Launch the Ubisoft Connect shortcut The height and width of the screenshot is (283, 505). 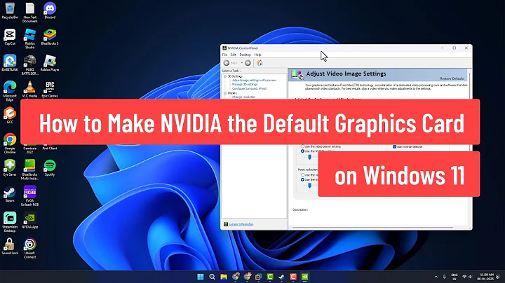(30, 248)
